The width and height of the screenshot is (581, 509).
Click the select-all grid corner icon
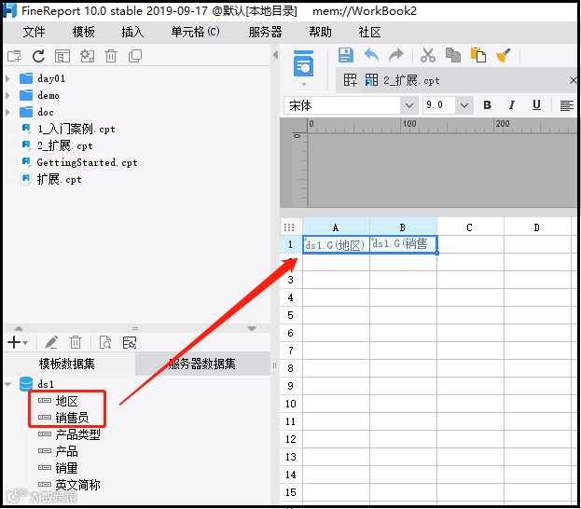289,227
